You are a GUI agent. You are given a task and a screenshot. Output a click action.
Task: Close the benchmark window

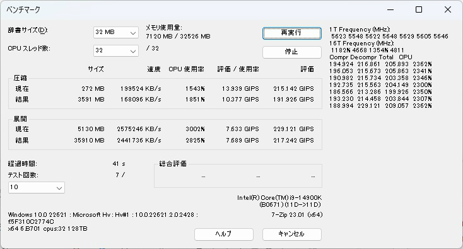448,9
